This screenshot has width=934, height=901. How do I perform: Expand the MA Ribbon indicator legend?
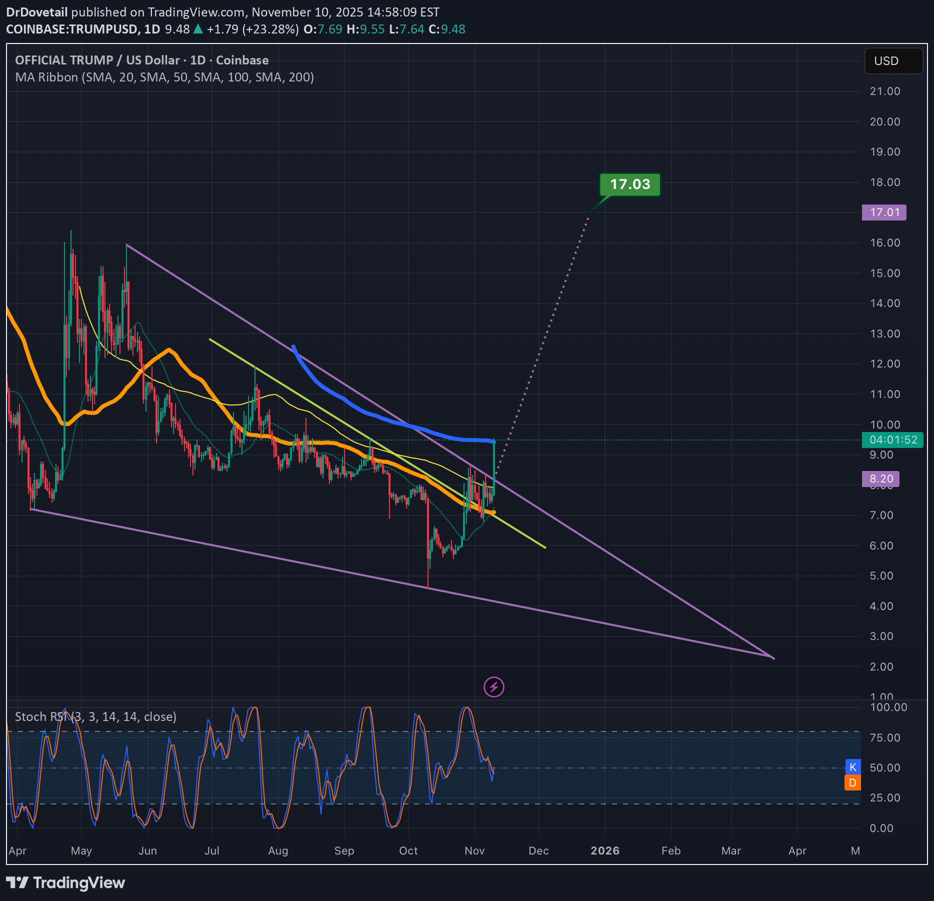pyautogui.click(x=164, y=77)
